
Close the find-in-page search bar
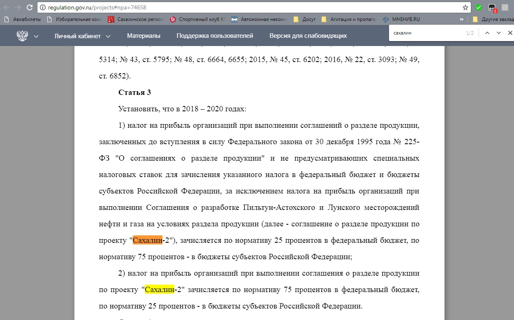pyautogui.click(x=510, y=33)
